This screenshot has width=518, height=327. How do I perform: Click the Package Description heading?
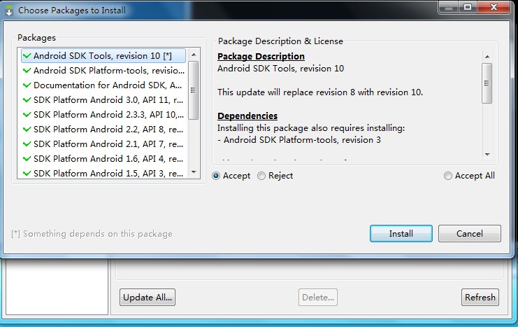point(261,57)
